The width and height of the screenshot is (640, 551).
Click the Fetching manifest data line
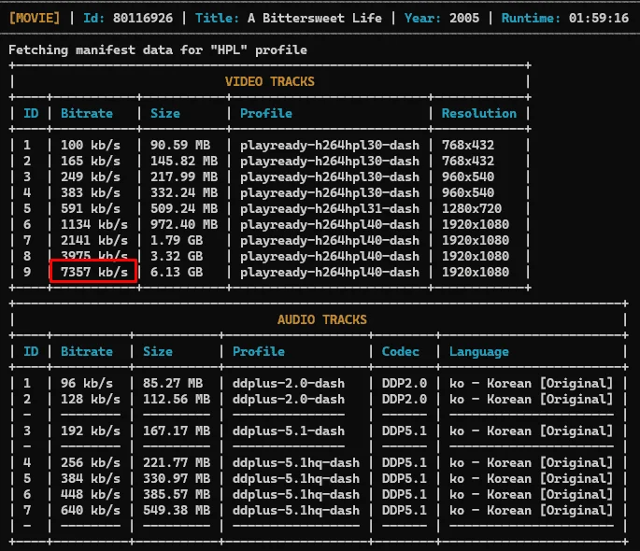[x=158, y=49]
